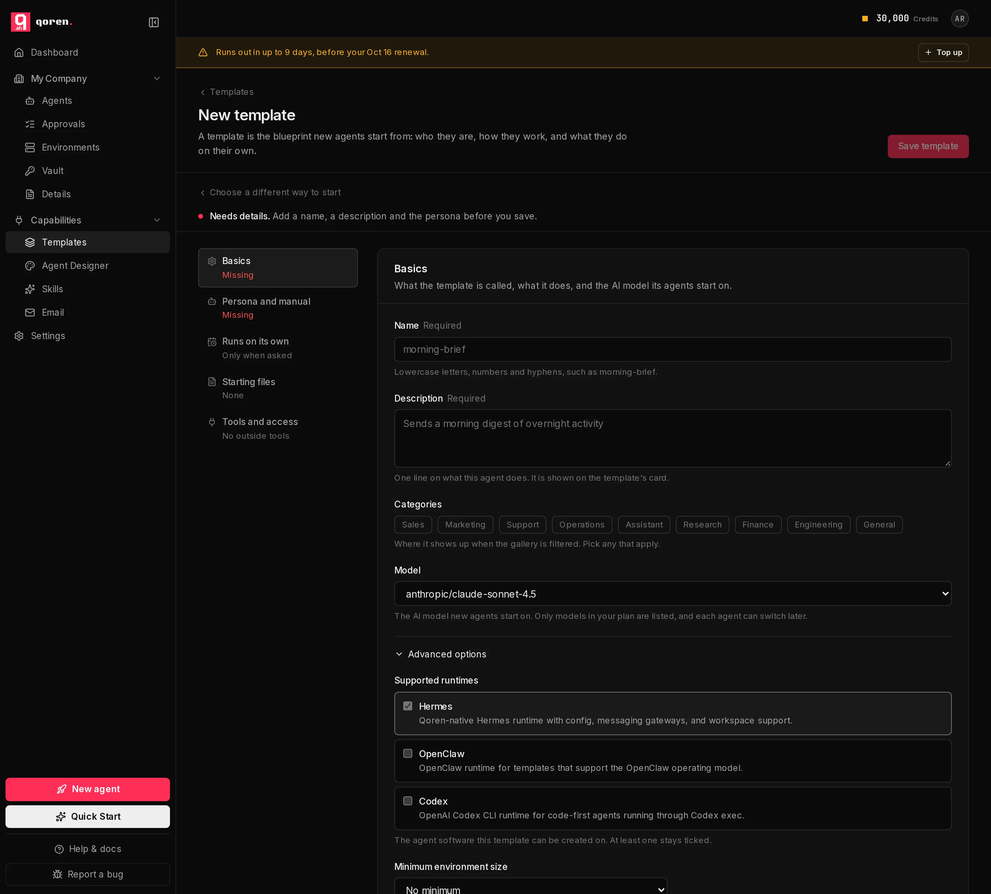Toggle the Sales category chip
Screen dimensions: 991x894
413,525
